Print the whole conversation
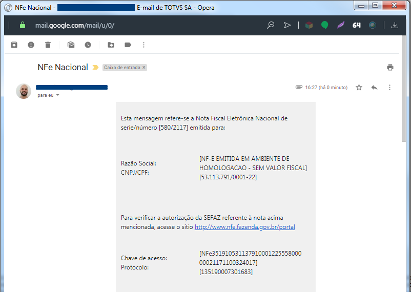 pos(391,67)
